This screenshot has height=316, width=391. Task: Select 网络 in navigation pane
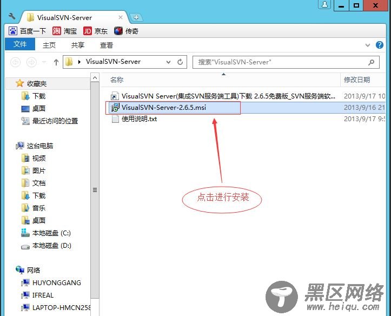[x=28, y=270]
